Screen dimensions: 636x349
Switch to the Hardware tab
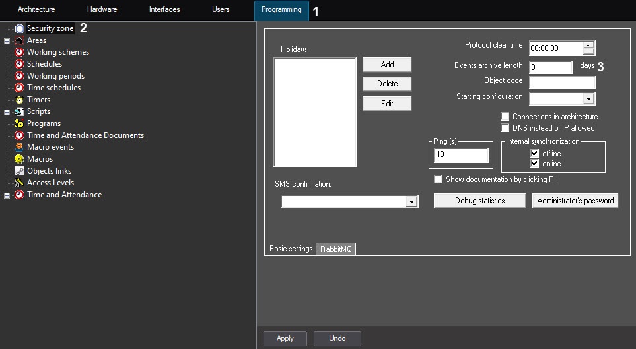point(102,9)
